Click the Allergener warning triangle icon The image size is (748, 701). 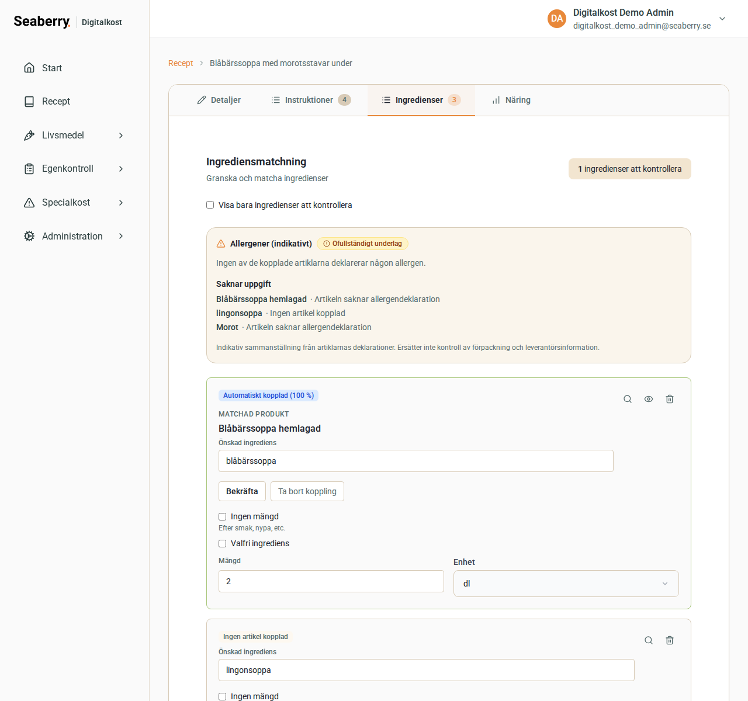(221, 244)
